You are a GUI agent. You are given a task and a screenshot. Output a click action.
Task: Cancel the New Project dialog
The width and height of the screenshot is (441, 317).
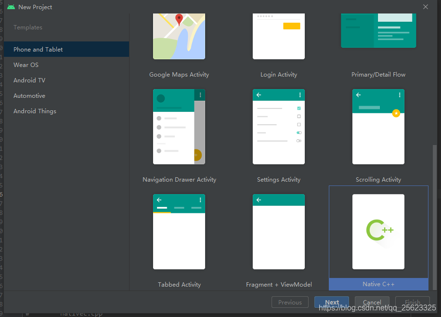[372, 302]
